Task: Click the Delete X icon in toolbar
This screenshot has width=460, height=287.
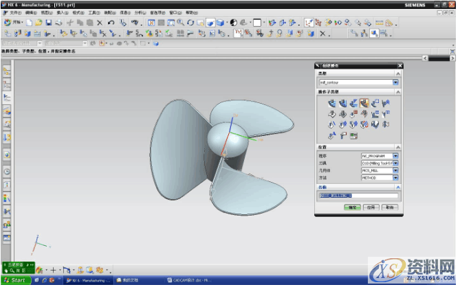Action: (100, 23)
